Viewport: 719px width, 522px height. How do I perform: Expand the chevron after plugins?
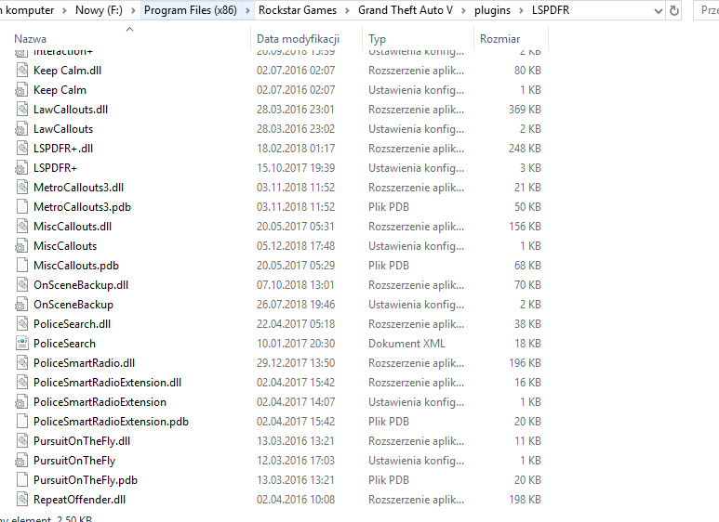pyautogui.click(x=522, y=10)
